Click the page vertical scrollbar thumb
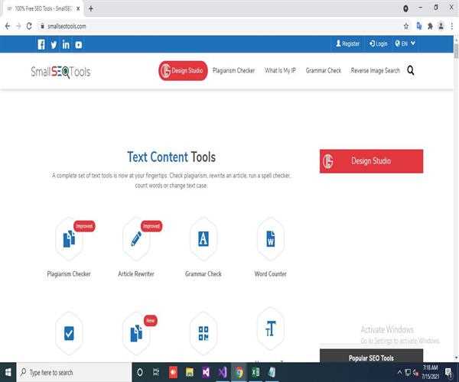The height and width of the screenshot is (382, 459). tap(456, 50)
